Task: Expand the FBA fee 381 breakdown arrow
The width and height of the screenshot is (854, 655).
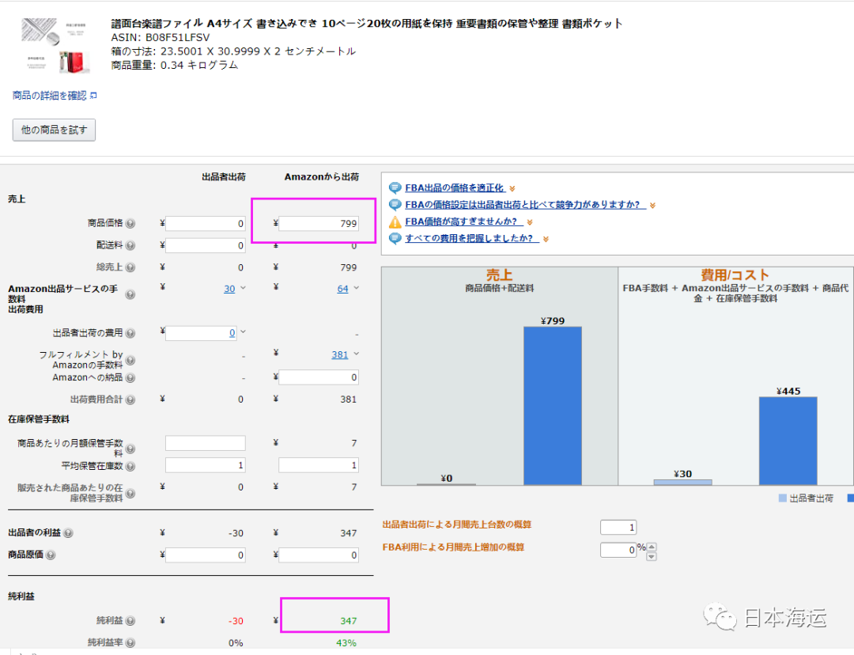Action: tap(356, 354)
